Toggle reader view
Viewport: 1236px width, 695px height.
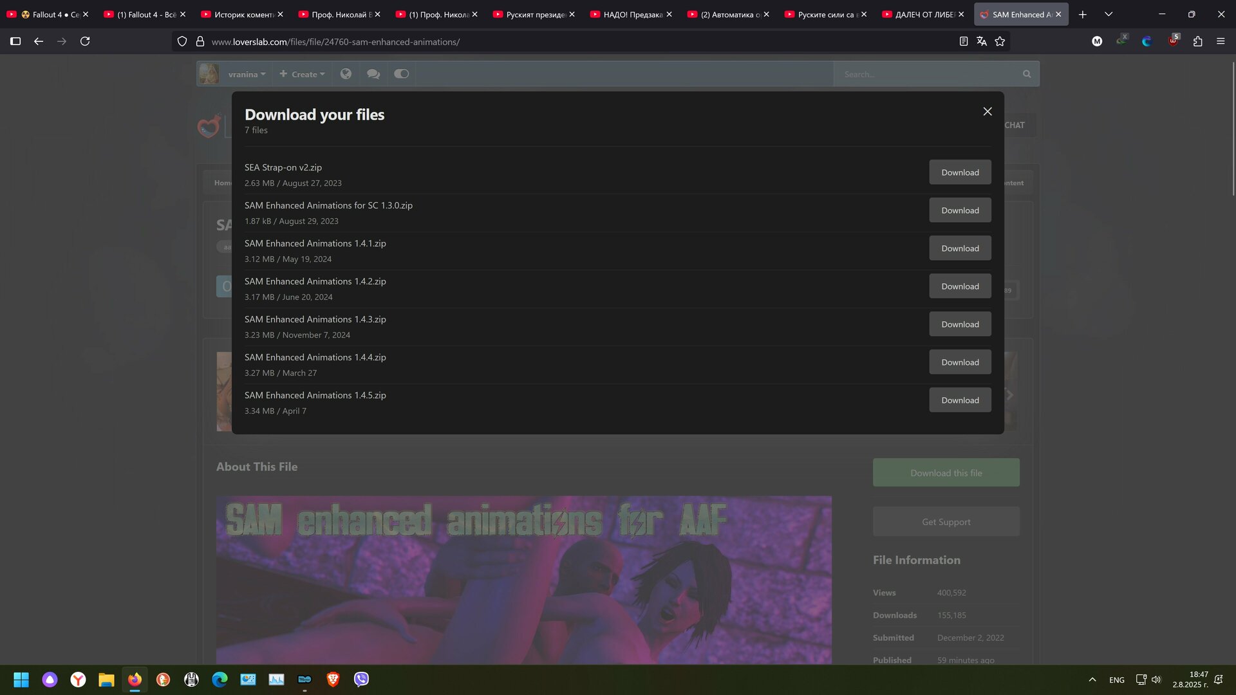[x=964, y=41]
